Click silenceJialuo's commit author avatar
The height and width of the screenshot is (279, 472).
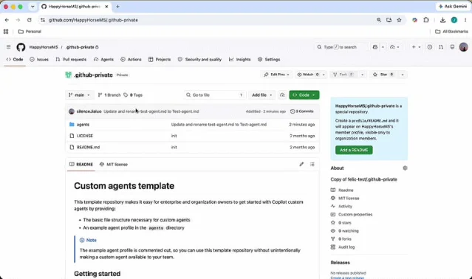[x=72, y=111]
